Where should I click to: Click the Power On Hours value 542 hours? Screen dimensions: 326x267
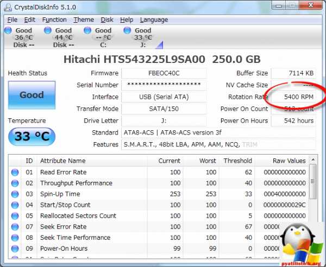pos(293,120)
